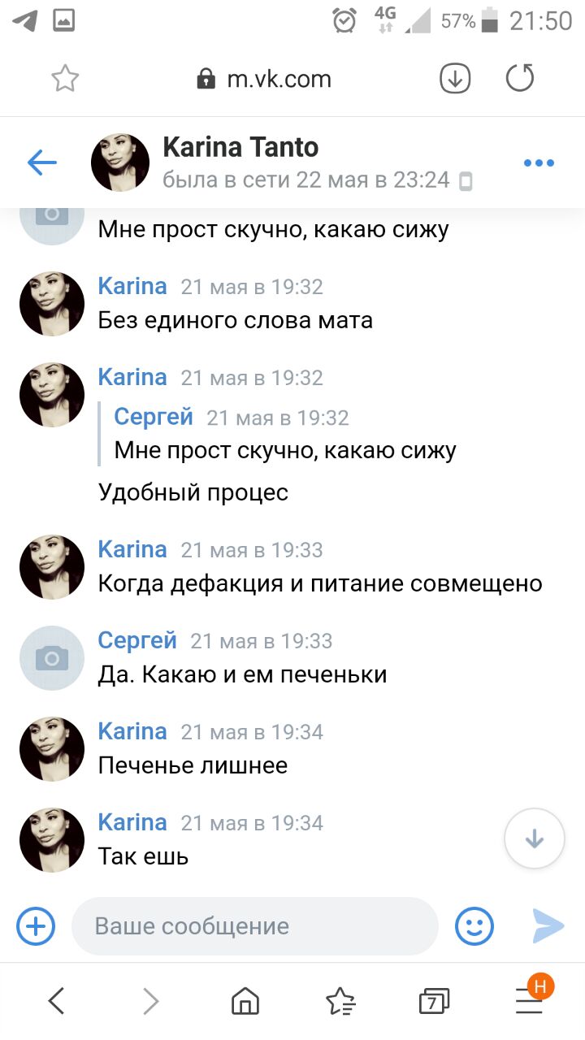Show the 7 open browser tabs
Screen dimensions: 585x1040
pos(434,1001)
